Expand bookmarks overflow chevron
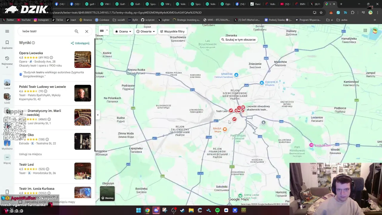This screenshot has height=215, width=382. coord(375,20)
